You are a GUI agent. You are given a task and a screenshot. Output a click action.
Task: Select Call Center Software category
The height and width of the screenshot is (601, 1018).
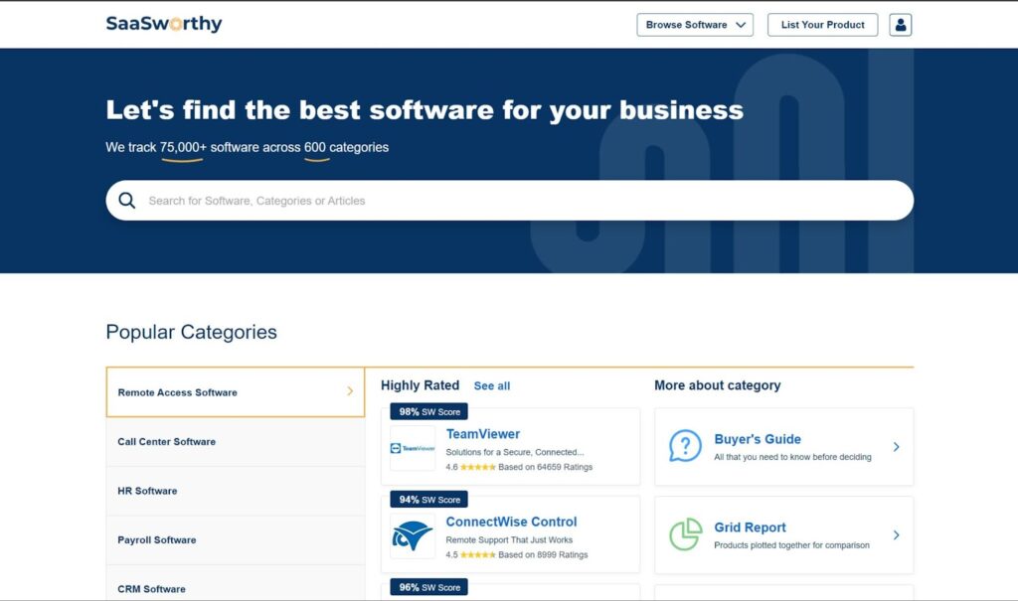pyautogui.click(x=167, y=442)
